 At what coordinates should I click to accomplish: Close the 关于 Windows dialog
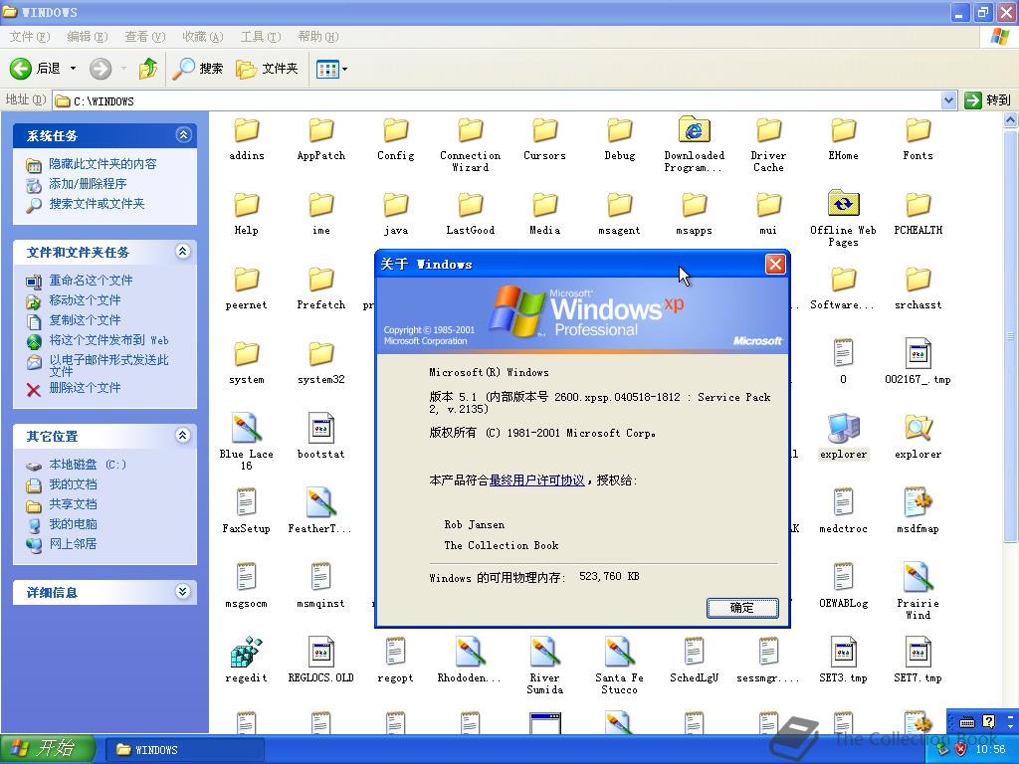coord(774,264)
